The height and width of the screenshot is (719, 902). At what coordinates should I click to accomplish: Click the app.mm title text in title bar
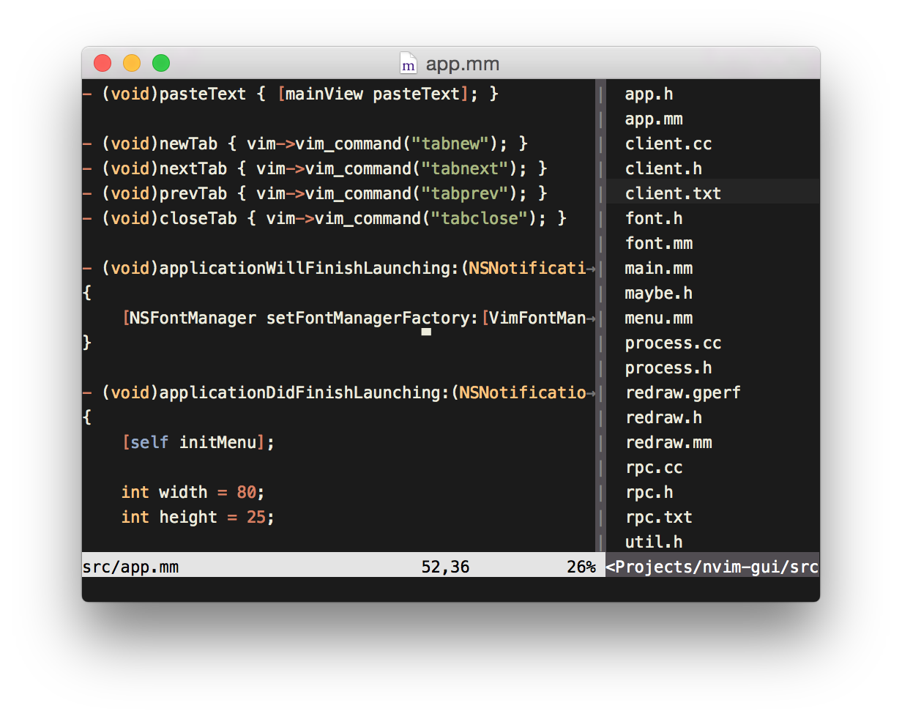(463, 64)
